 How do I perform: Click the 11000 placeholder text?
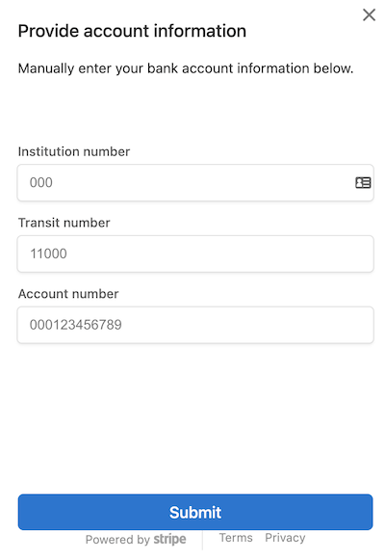[48, 253]
